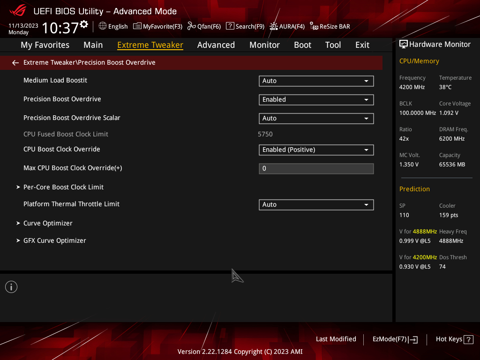Click the Hot Keys question mark icon

pos(468,339)
